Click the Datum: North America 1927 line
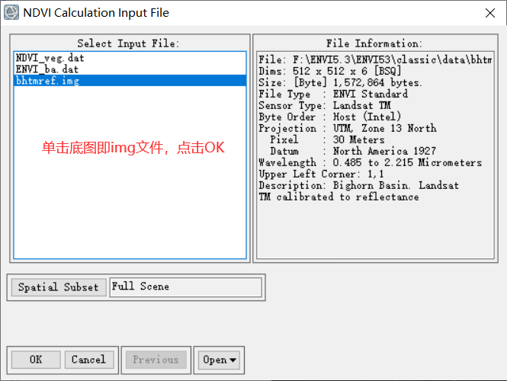This screenshot has height=381, width=507. pyautogui.click(x=353, y=151)
